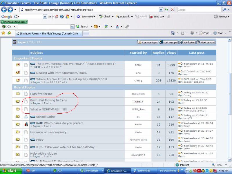Click the McAfee SiteAdvisor button

pos(14,22)
